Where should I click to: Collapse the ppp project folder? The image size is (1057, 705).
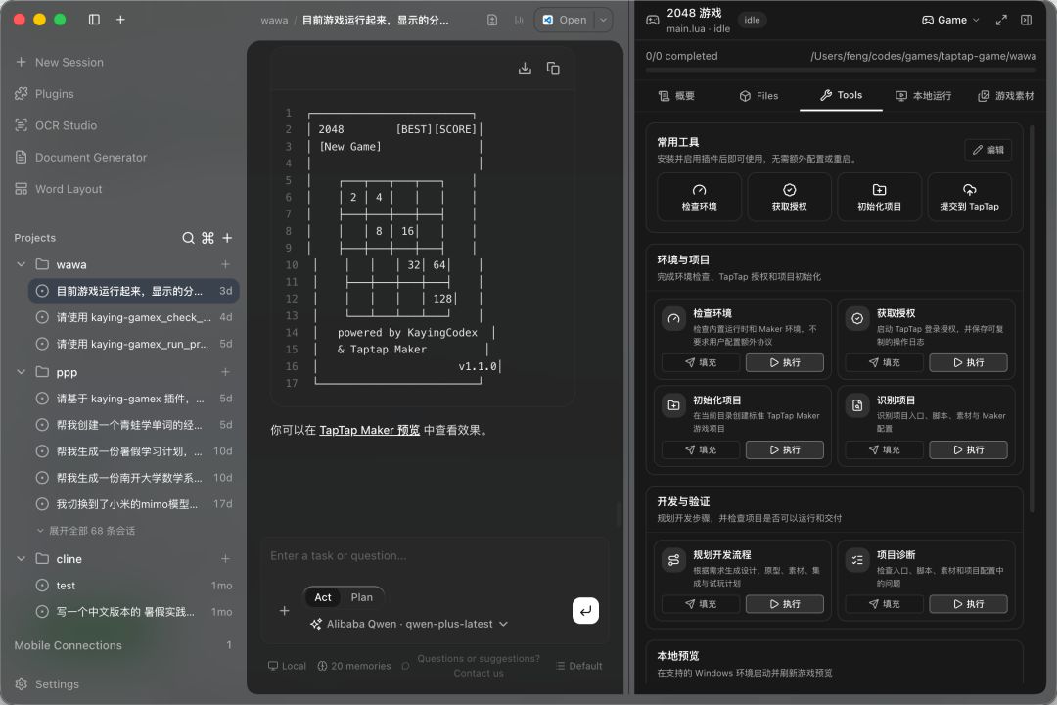tap(21, 372)
